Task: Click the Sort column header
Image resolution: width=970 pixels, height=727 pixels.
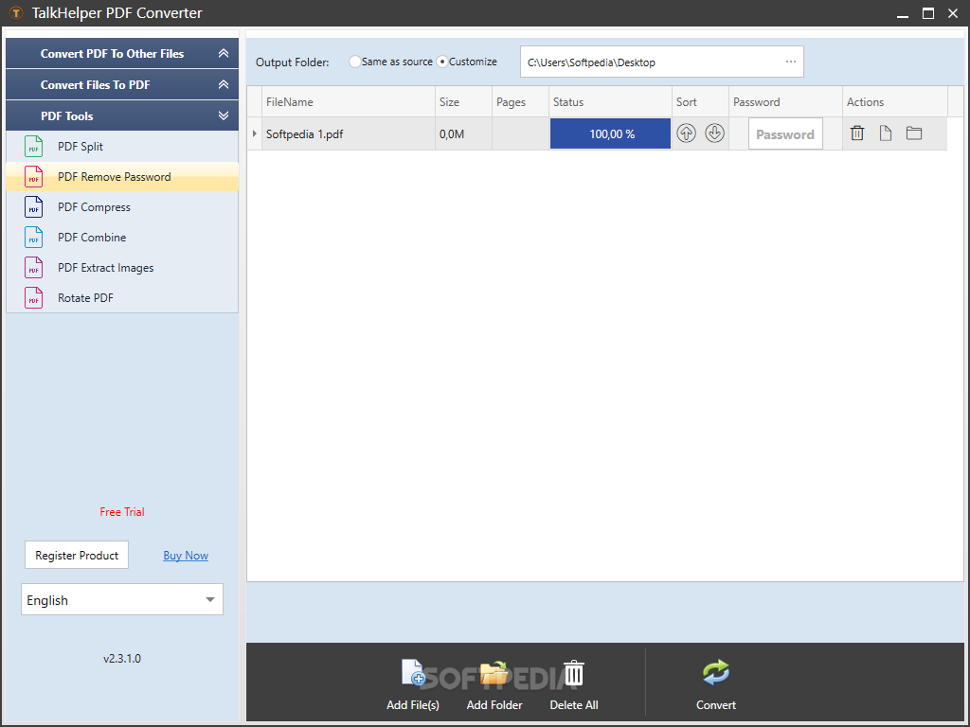Action: click(700, 102)
